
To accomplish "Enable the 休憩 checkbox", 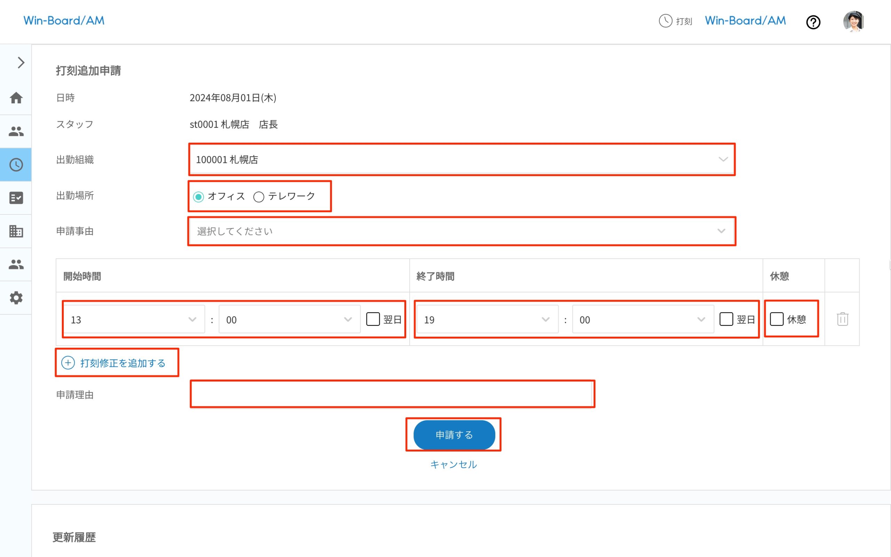I will [777, 319].
